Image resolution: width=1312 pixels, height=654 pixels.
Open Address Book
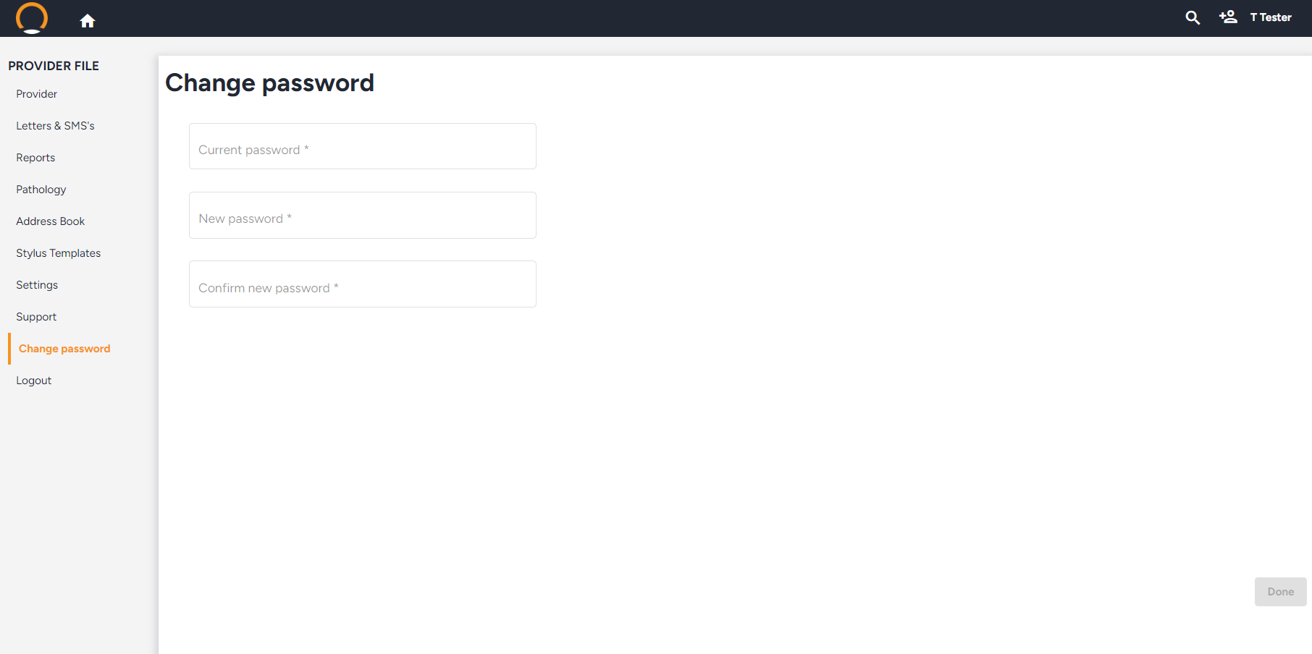point(51,221)
